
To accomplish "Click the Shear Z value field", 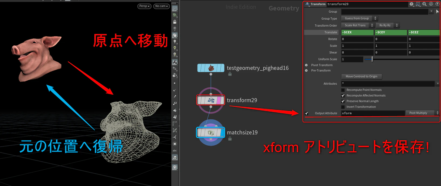I will click(424, 52).
